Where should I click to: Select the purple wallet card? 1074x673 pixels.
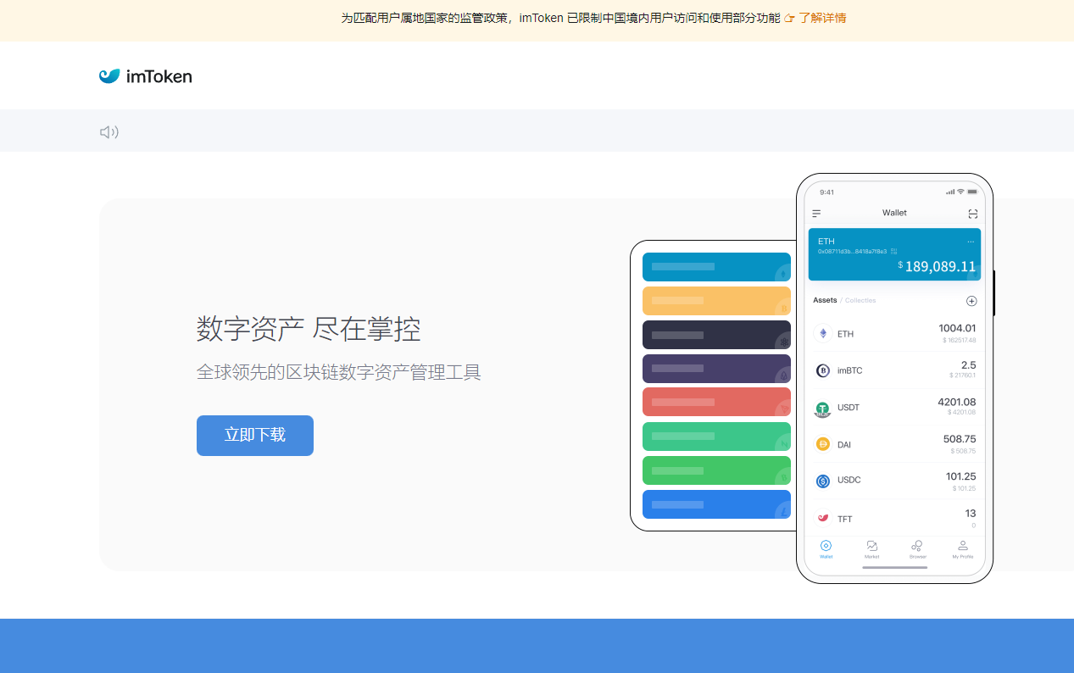[716, 369]
